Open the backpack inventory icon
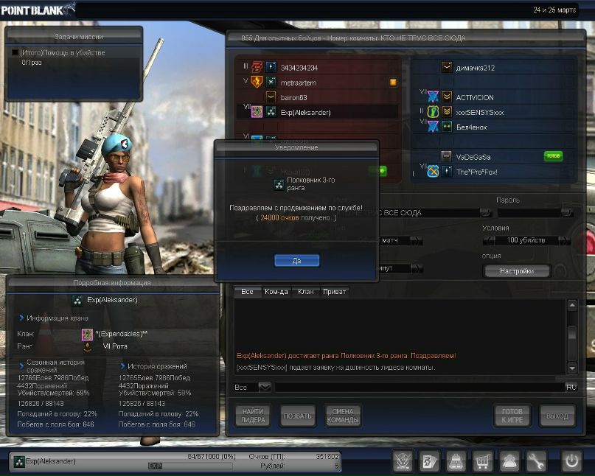The image size is (595, 476). 456,461
